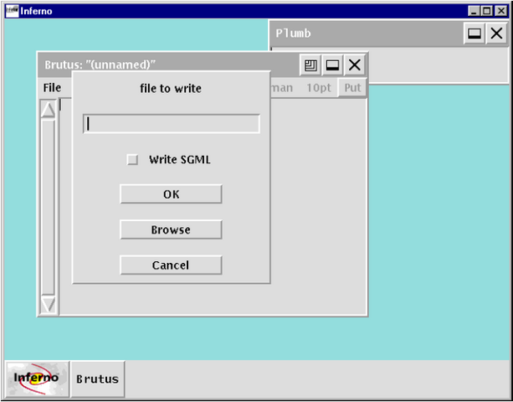This screenshot has height=402, width=513.
Task: Cancel the file to write dialog
Action: click(171, 265)
